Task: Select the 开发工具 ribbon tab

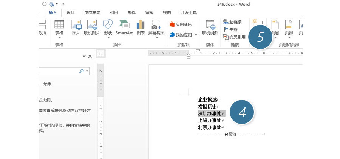Action: coord(189,12)
